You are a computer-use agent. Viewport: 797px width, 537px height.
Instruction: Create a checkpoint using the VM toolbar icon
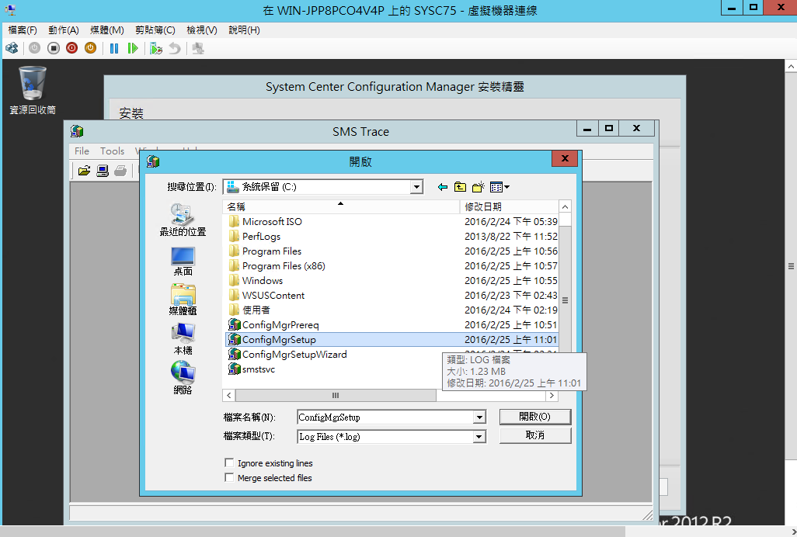pos(156,48)
